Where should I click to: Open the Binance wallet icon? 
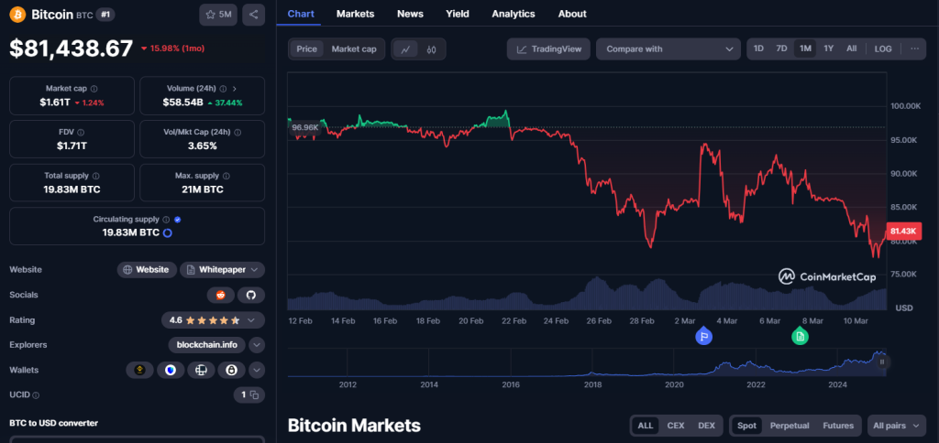coord(140,370)
